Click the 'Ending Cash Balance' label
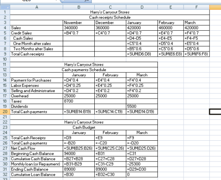The image size is (221, 180). click(36, 169)
